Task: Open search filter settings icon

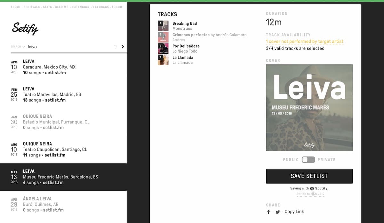Action: 116,47
